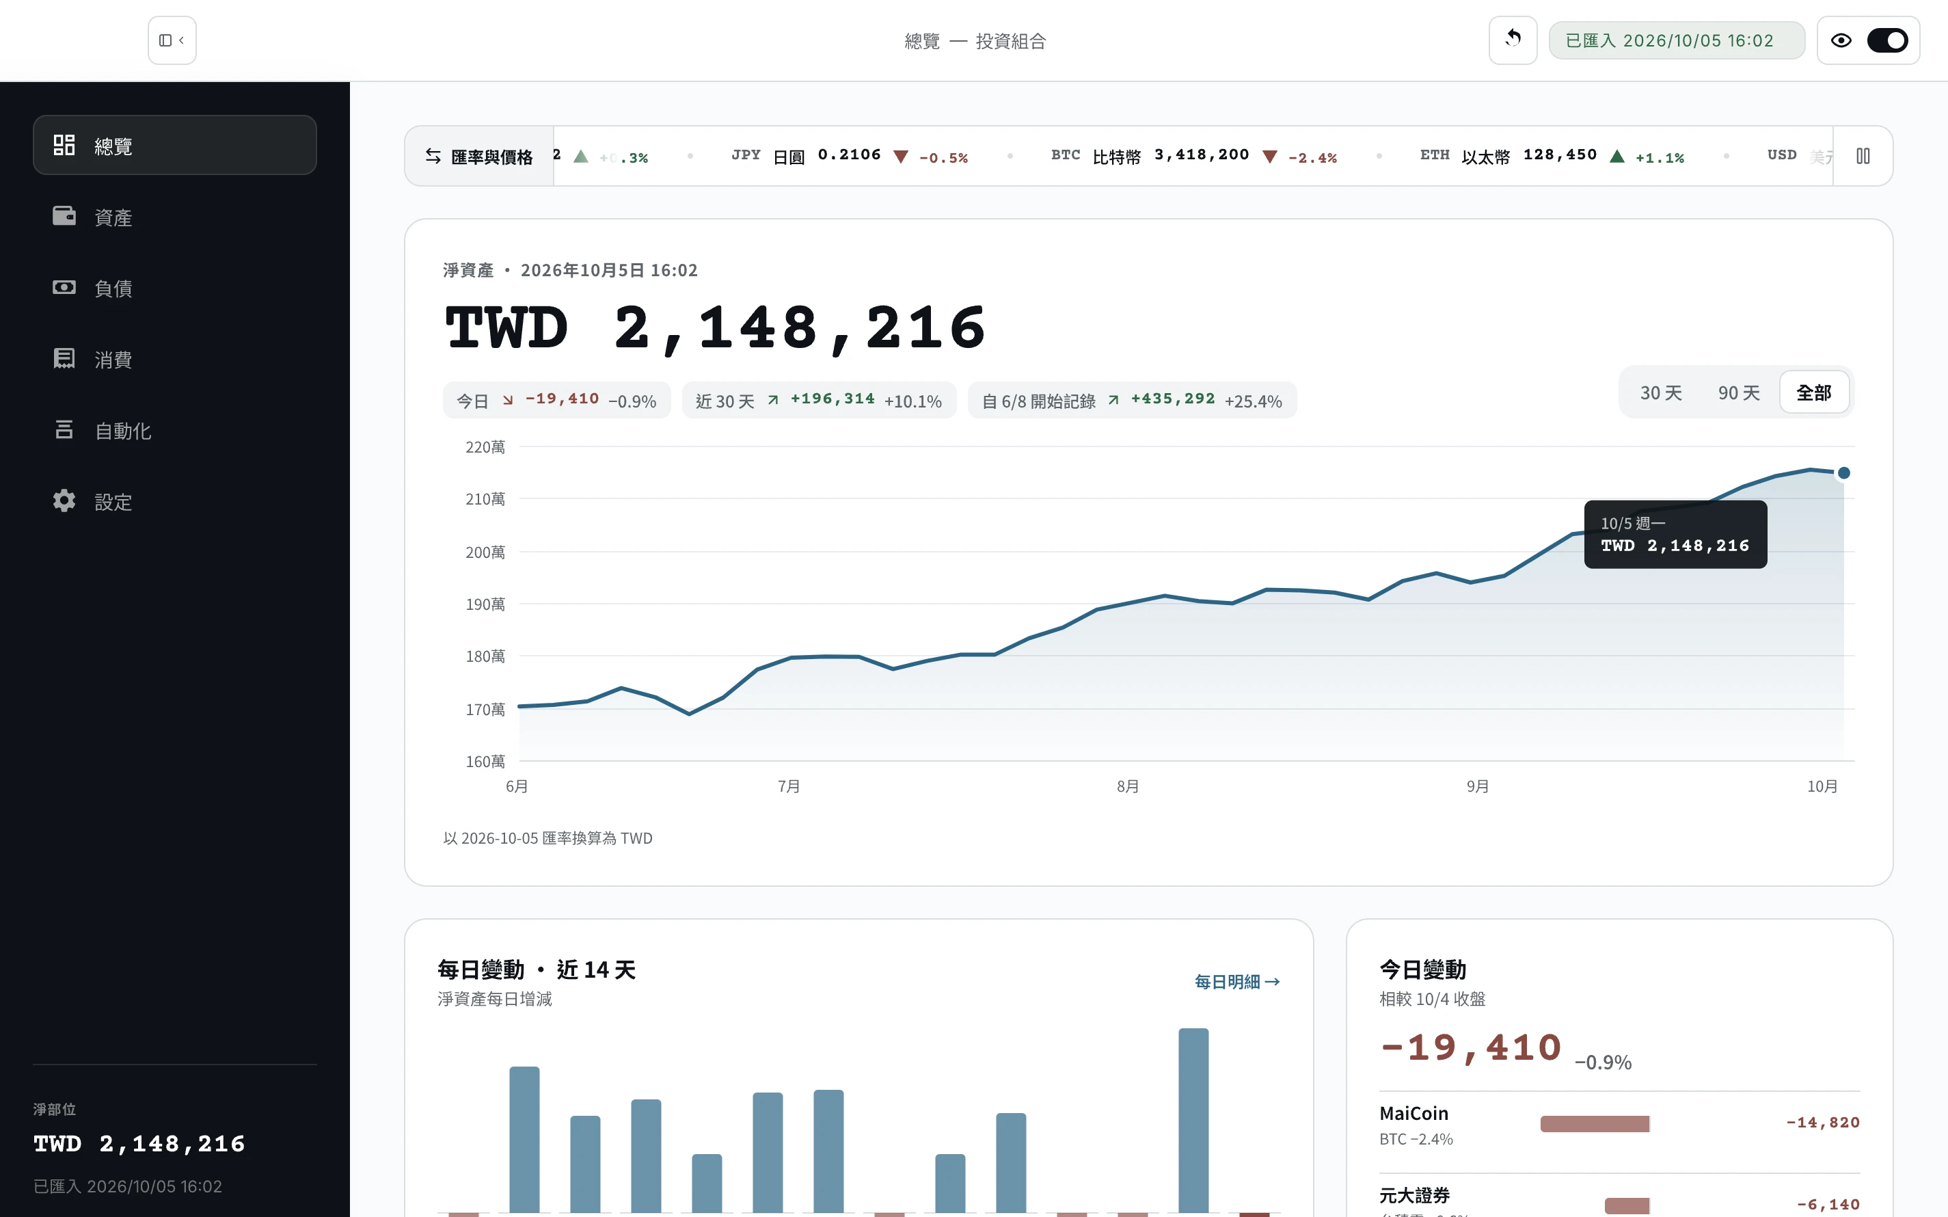Open 資產 via wallet icon
1948x1217 pixels.
coord(64,216)
